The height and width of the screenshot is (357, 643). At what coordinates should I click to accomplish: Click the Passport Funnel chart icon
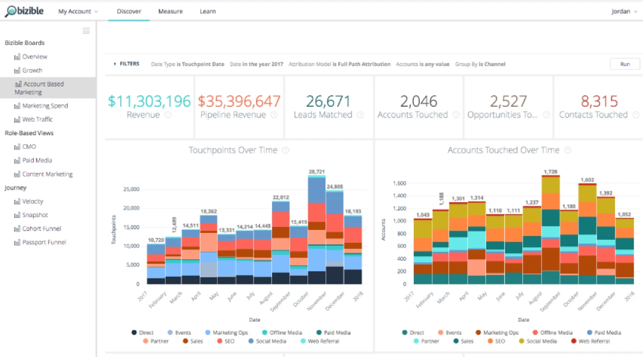pyautogui.click(x=17, y=242)
